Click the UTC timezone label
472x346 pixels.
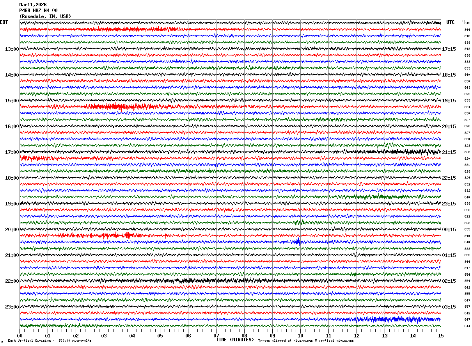tap(451, 22)
